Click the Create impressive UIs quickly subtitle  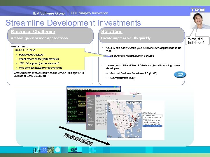126,38
